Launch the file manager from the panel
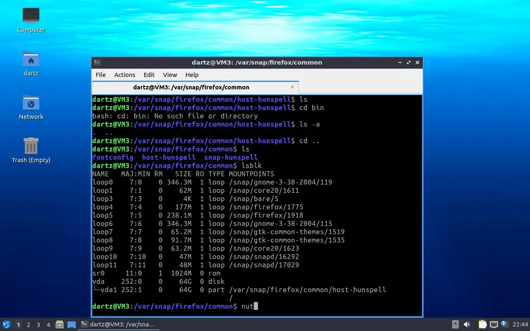530x331 pixels. pos(59,324)
